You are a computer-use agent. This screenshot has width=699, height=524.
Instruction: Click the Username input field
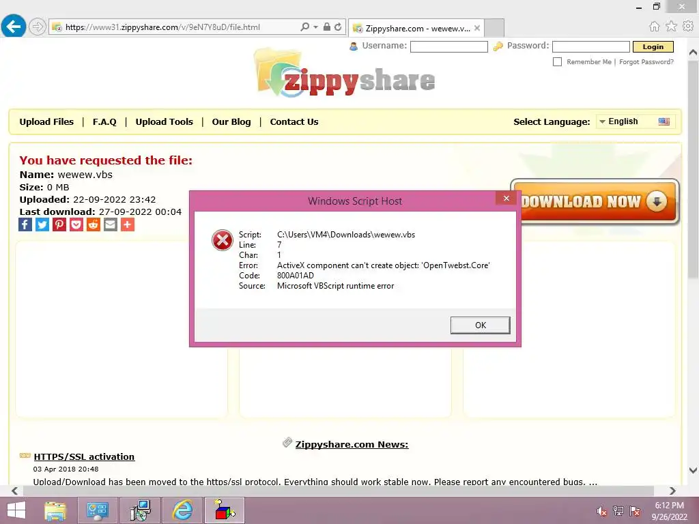point(449,46)
